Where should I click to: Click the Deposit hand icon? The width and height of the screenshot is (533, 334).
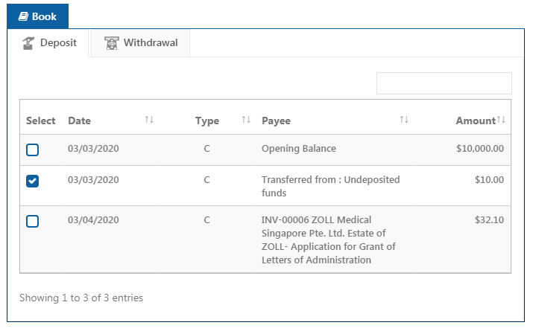[28, 43]
